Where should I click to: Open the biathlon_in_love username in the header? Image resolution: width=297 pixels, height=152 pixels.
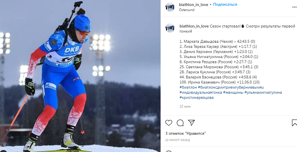[194, 5]
